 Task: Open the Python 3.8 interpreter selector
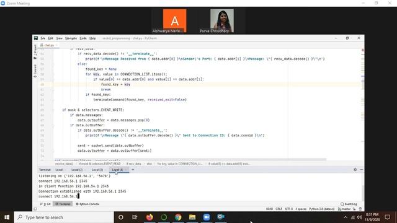pyautogui.click(x=322, y=209)
